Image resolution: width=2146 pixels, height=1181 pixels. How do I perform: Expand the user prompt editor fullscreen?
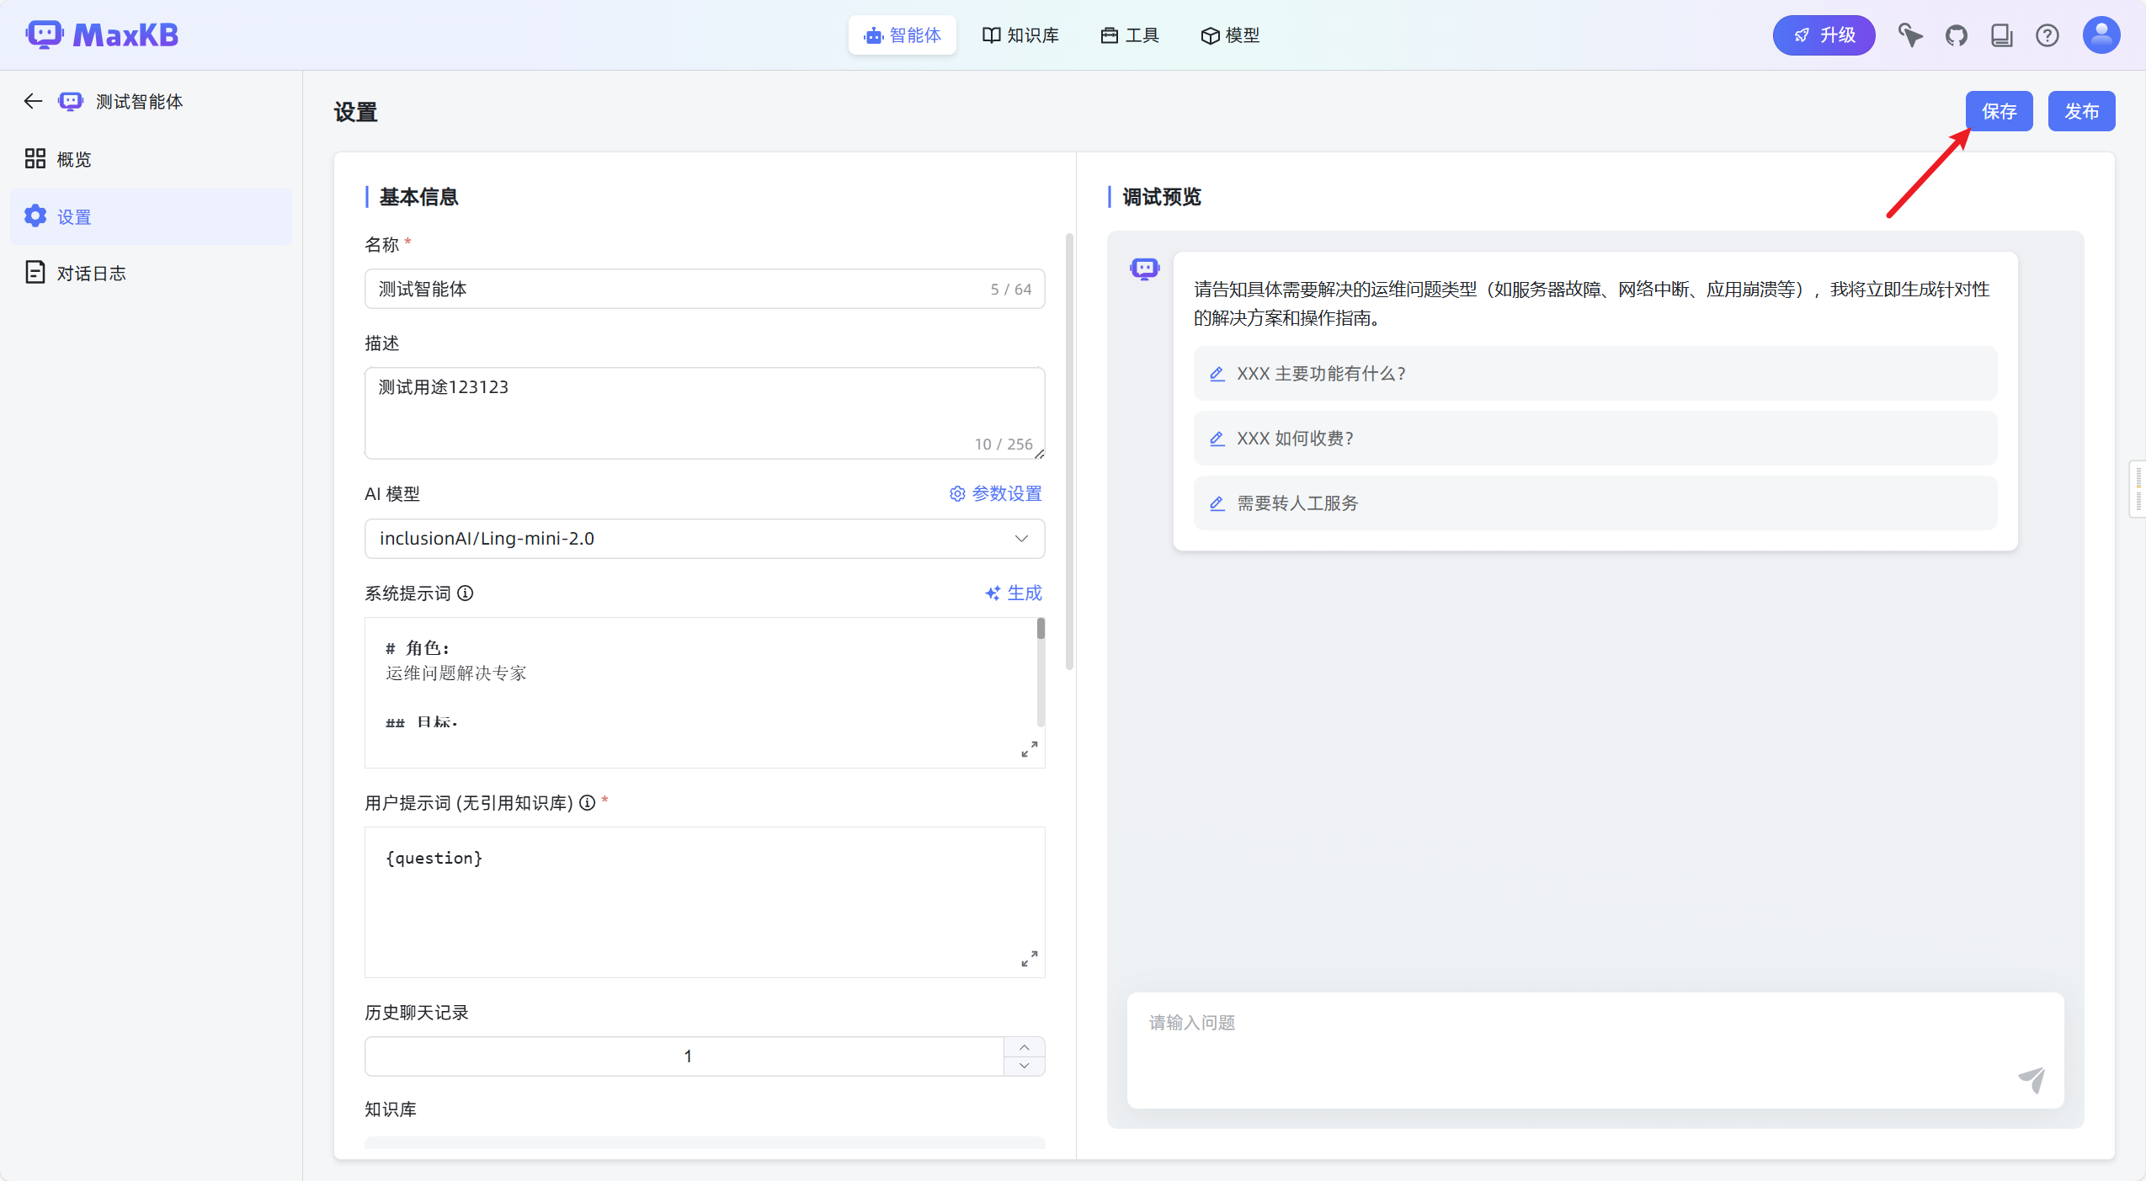click(1029, 959)
